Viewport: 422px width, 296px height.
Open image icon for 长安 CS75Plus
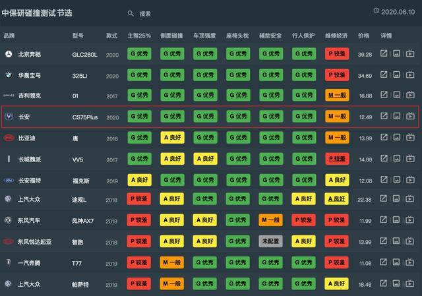[396, 116]
